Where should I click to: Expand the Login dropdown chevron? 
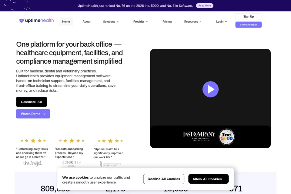pyautogui.click(x=226, y=22)
